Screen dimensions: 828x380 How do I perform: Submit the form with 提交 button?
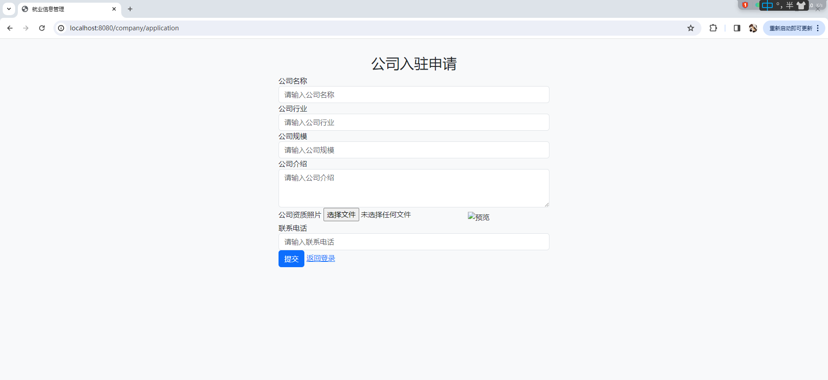click(291, 259)
